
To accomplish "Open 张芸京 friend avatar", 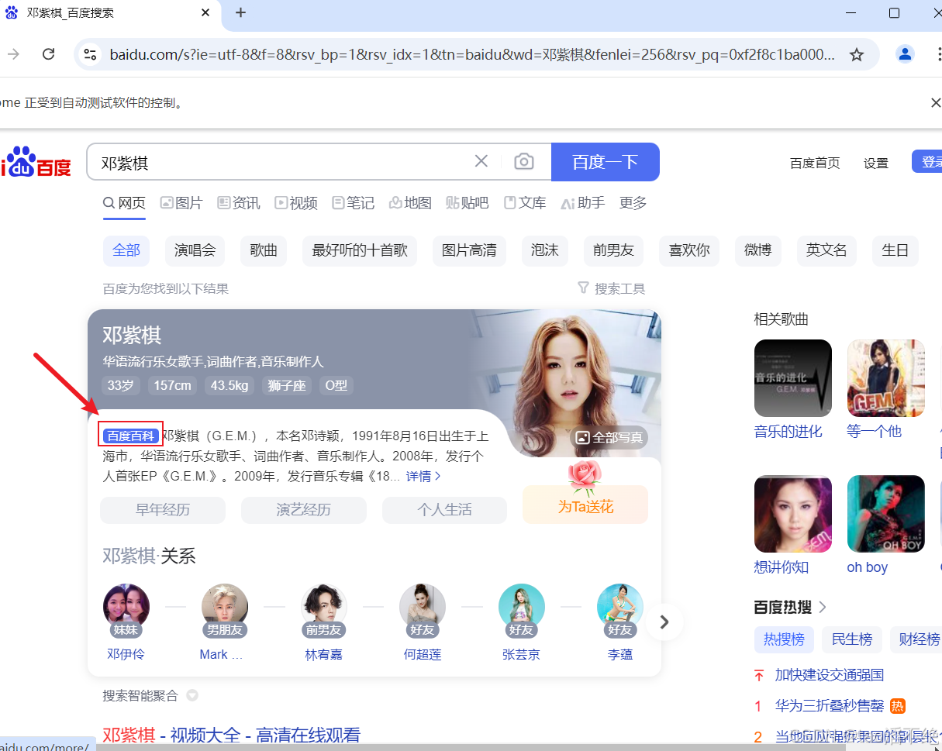I will (522, 607).
